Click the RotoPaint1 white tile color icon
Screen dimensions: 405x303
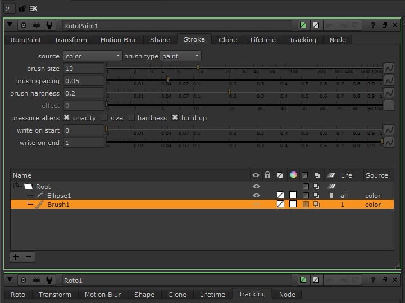pos(316,25)
